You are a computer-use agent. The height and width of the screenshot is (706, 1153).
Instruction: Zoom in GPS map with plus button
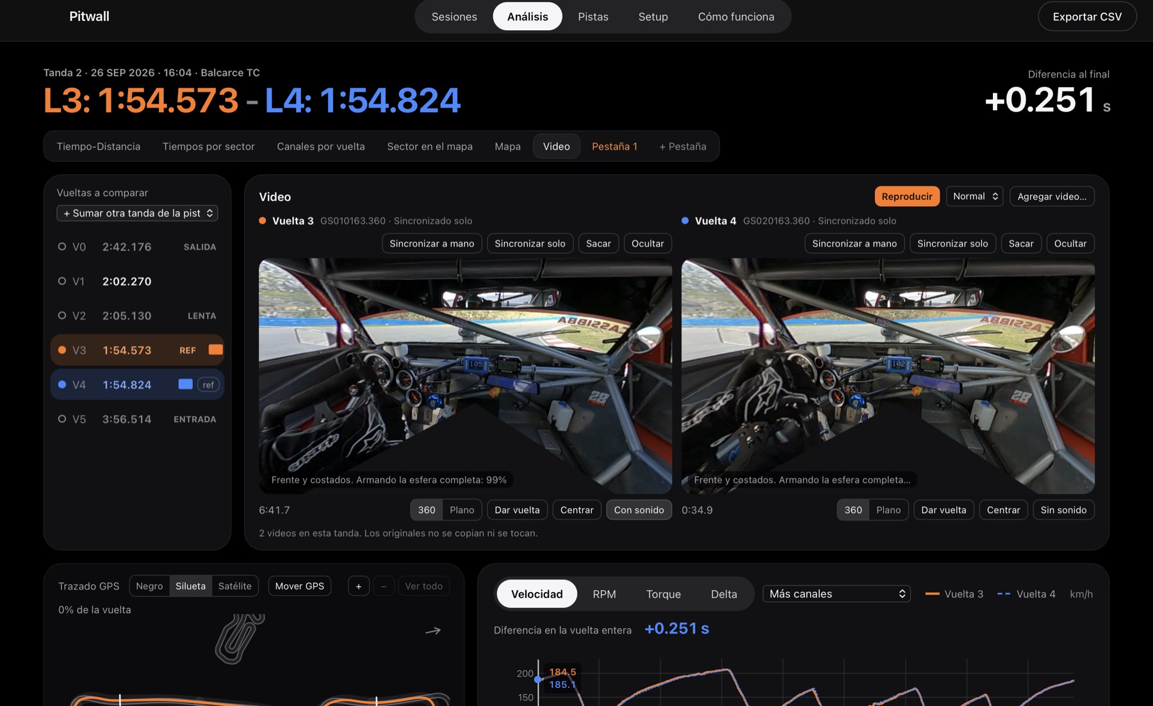coord(359,586)
